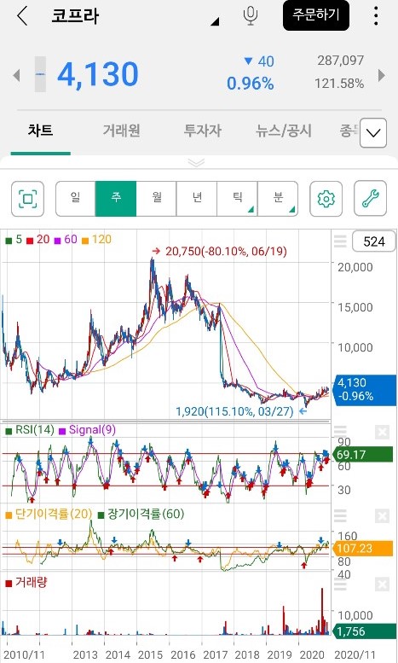398x663 pixels.
Task: Tap the green 5 moving-average swatch
Action: [9, 241]
